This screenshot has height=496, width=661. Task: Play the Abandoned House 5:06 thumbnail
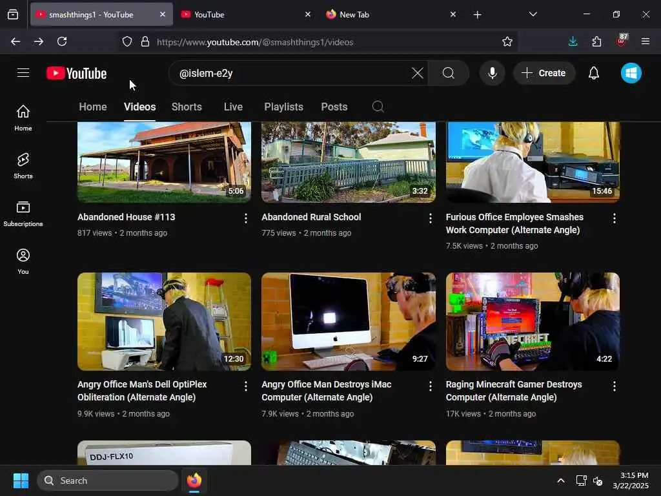[164, 162]
